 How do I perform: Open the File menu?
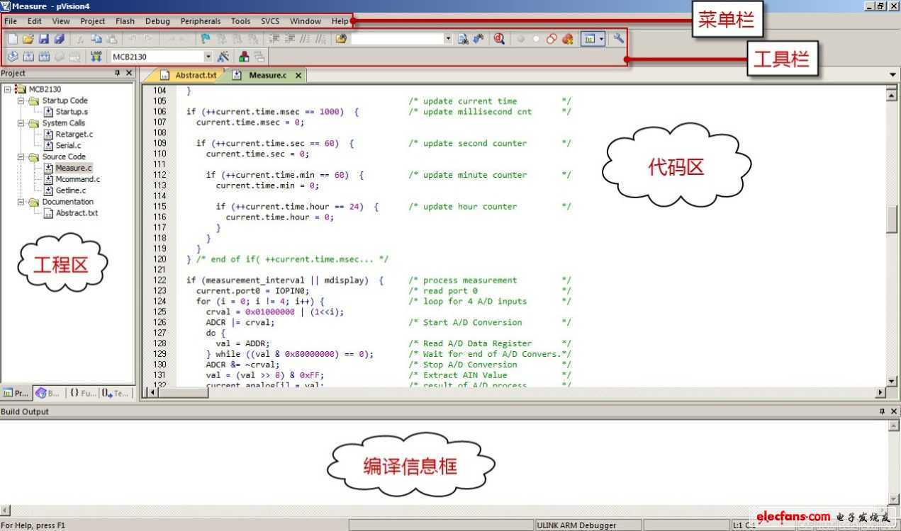[11, 21]
